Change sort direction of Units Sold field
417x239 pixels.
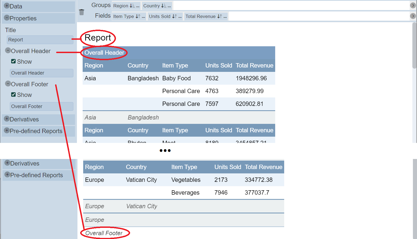click(x=174, y=16)
